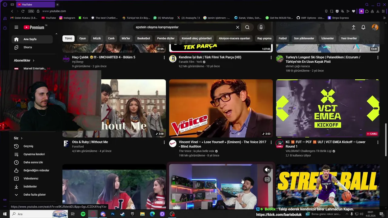Open Fanatik Film - Yerli channel

point(190,62)
